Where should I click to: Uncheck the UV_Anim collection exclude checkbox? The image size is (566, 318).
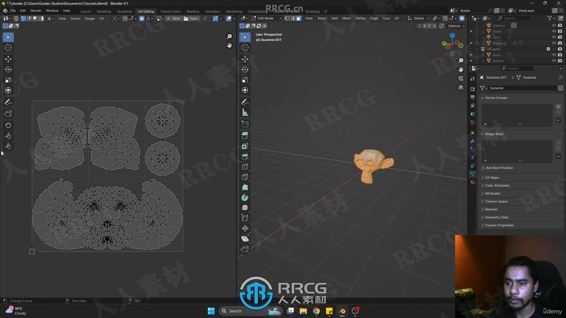(548, 49)
